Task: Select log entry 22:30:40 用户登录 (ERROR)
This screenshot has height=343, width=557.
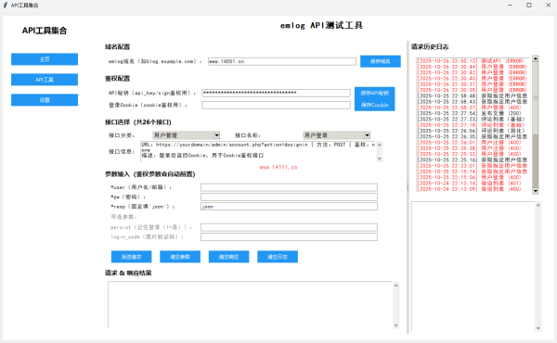Action: coord(472,79)
